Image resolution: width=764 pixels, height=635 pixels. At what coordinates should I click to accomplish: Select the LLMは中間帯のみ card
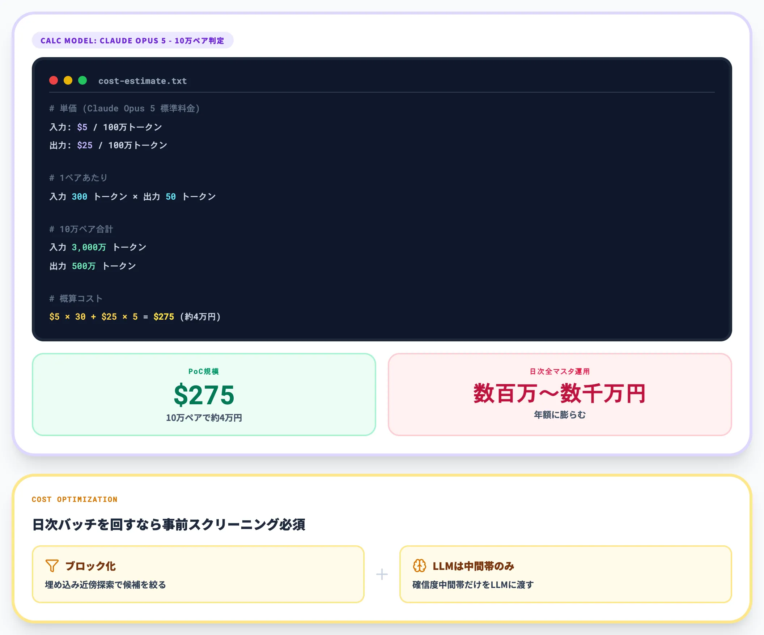(x=565, y=574)
